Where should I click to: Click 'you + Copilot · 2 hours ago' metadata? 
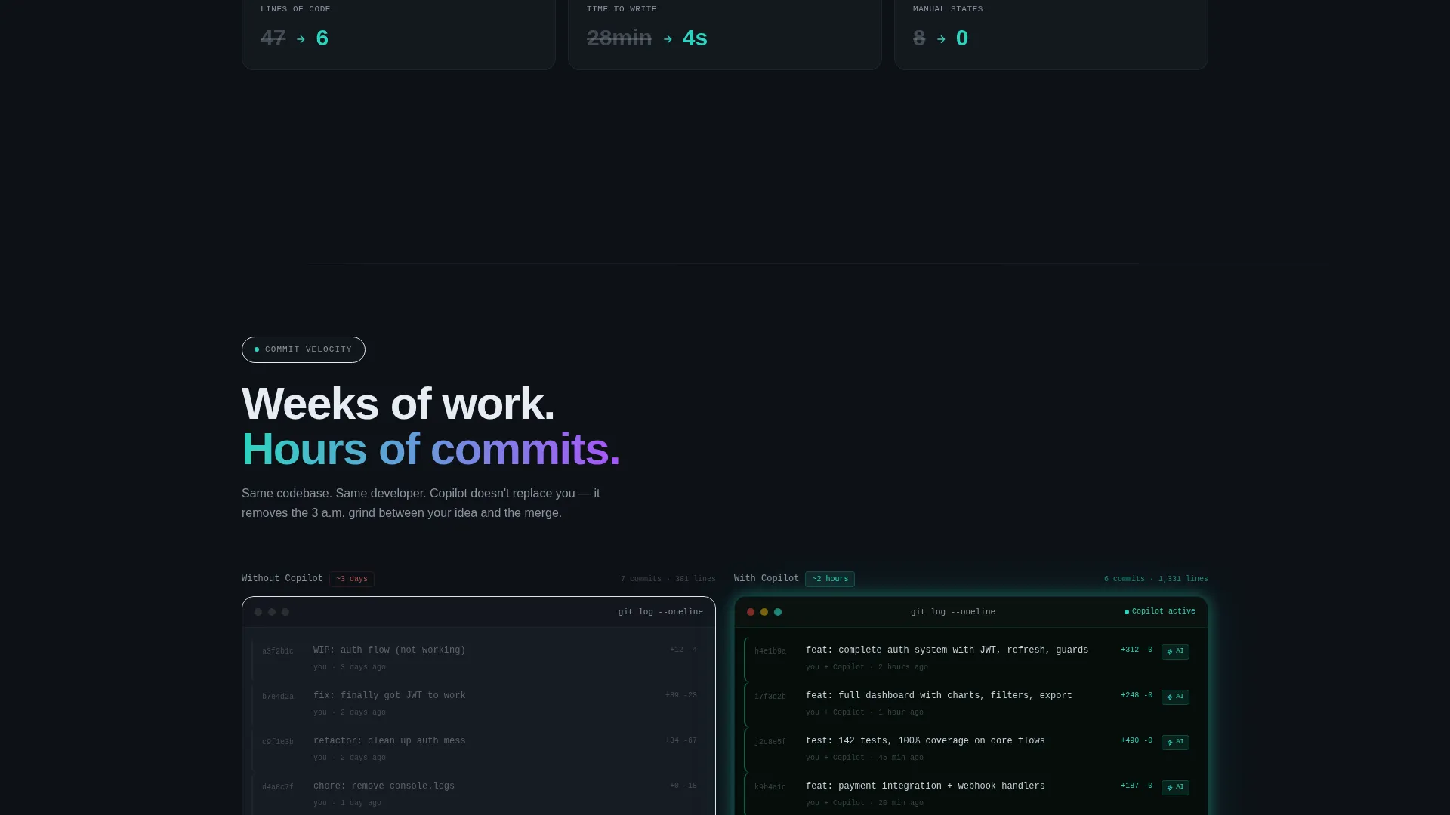point(867,667)
